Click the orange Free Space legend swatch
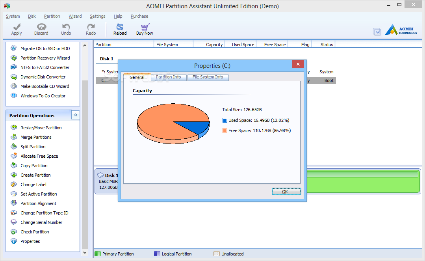This screenshot has width=425, height=261. [225, 130]
